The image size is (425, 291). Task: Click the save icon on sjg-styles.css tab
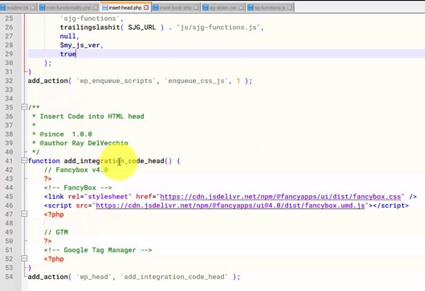pos(206,7)
